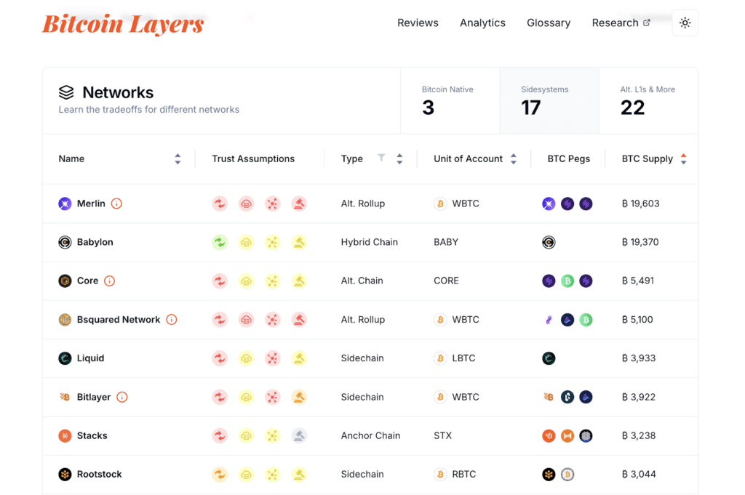Click the Networks layers stack icon
Viewport: 745px width, 495px height.
coord(66,92)
